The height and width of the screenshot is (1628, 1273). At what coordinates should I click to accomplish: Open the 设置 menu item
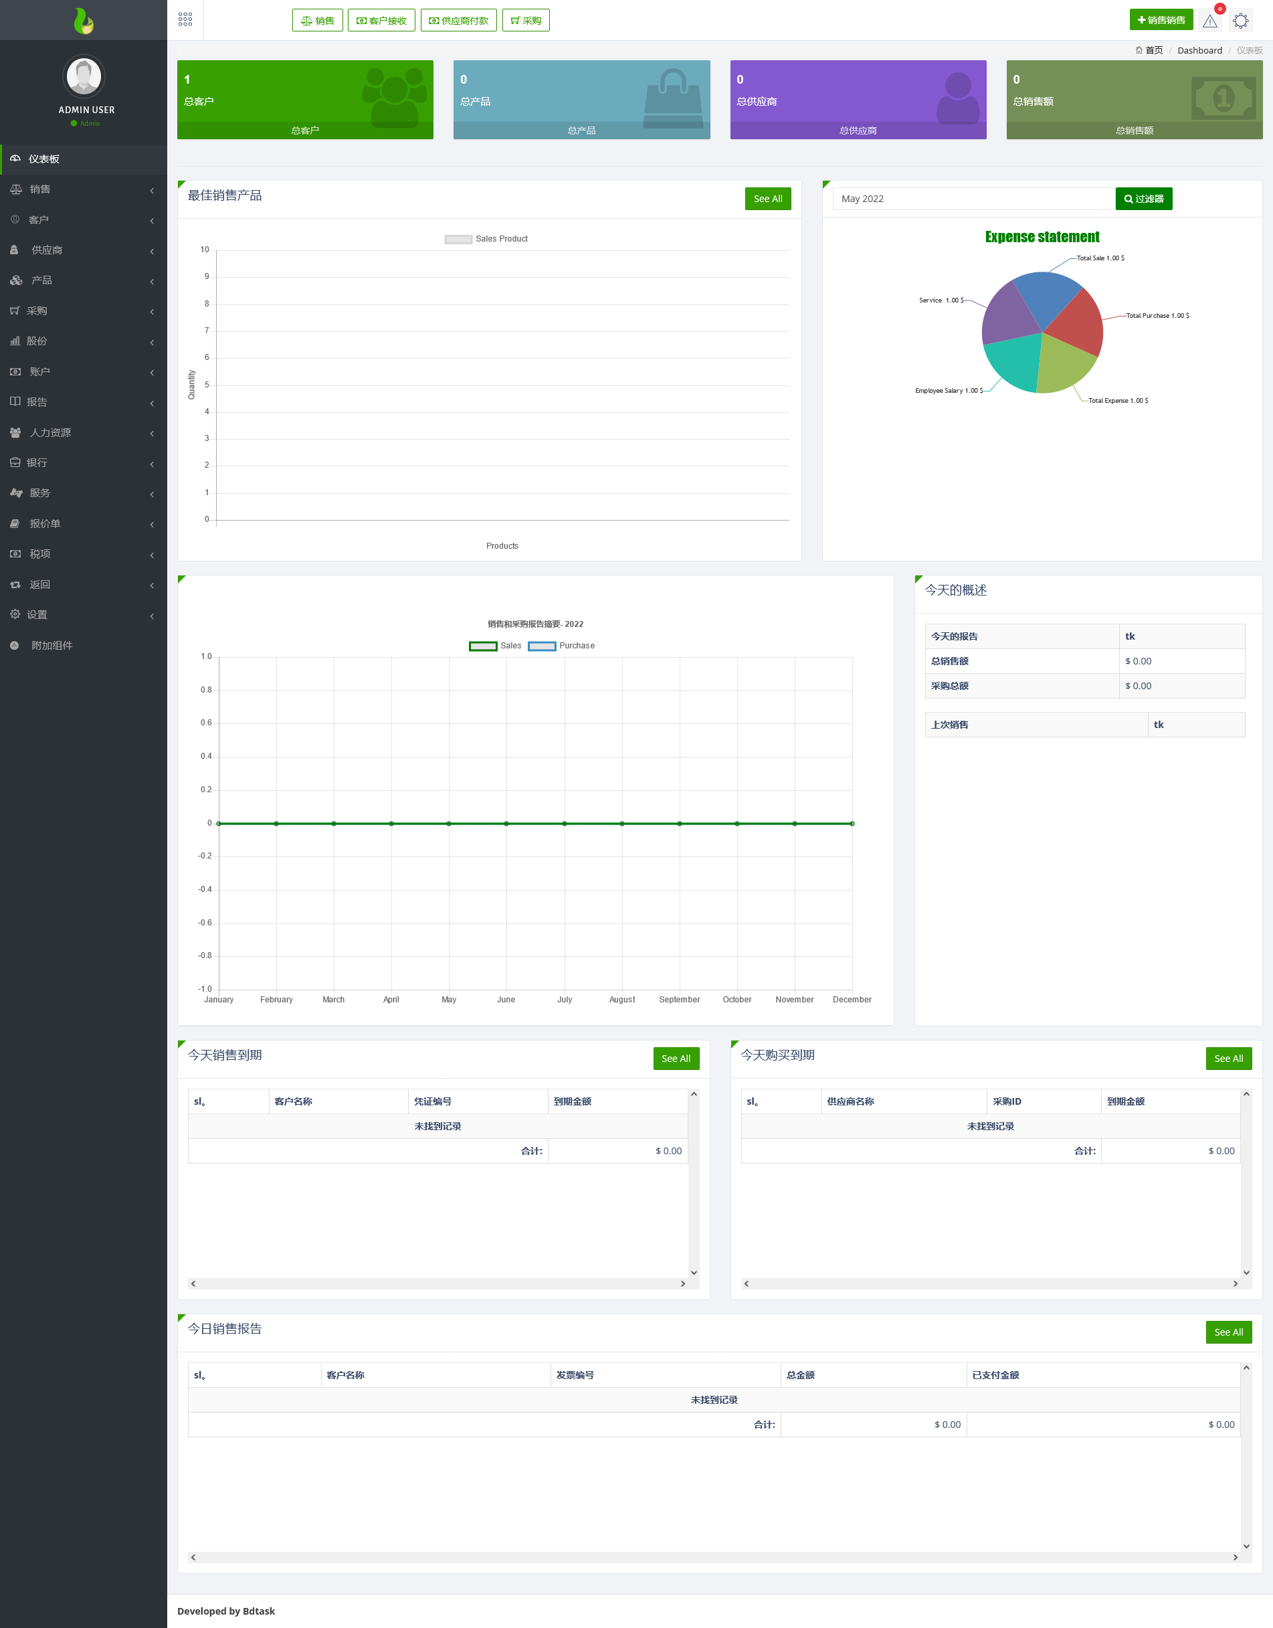point(84,614)
